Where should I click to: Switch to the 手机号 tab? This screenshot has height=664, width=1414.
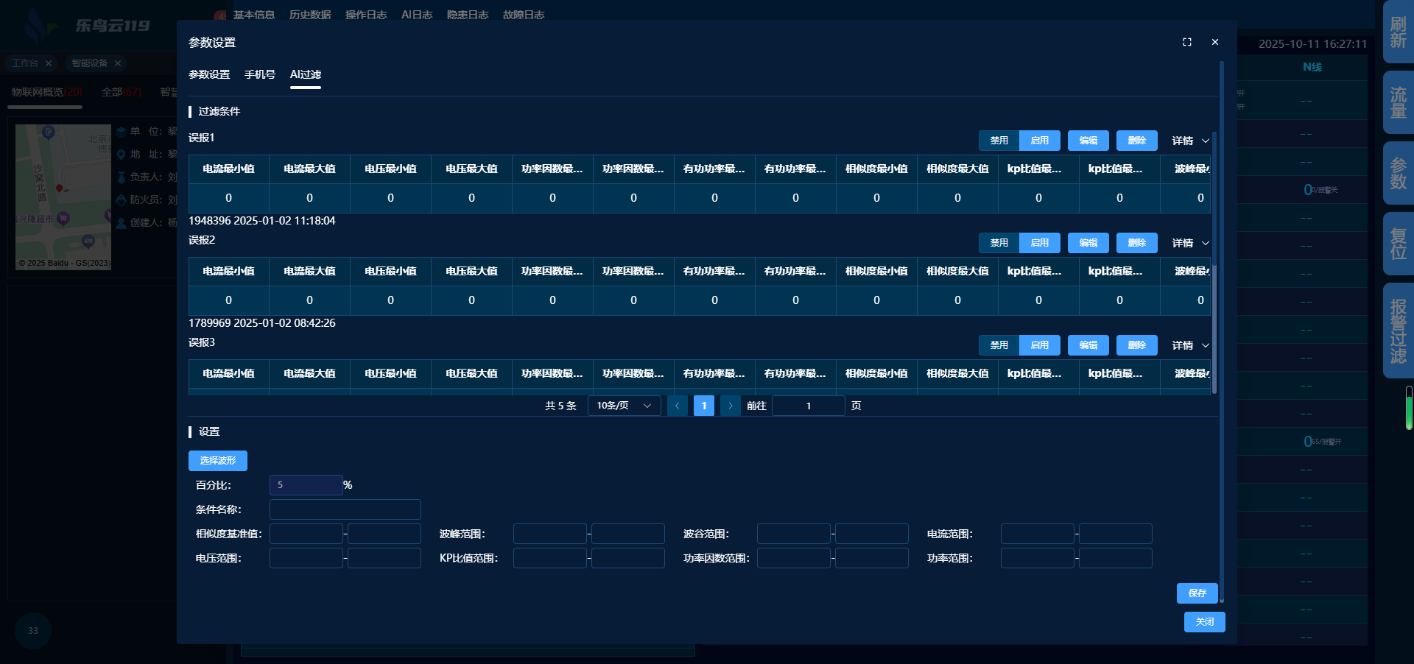(259, 74)
